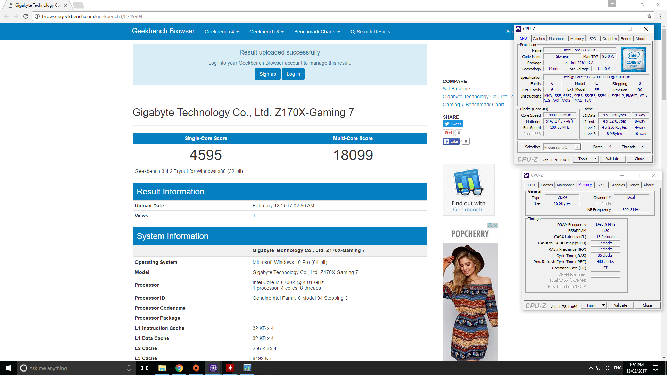Open the Chrome user profile icon
This screenshot has width=667, height=375.
612,3
